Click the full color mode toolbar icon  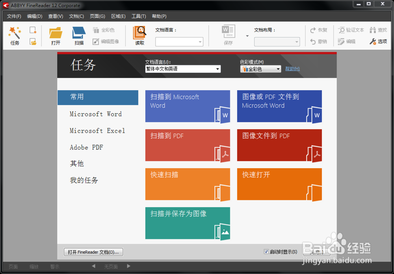point(104,30)
